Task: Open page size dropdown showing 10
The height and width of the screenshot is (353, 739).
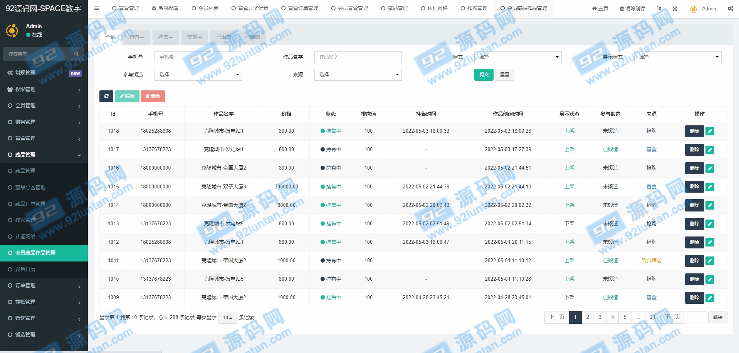Action: pyautogui.click(x=227, y=318)
